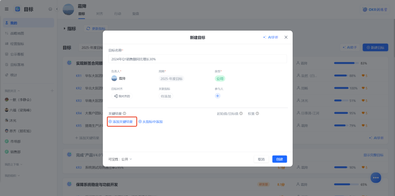Click objective icon beside 实现新签合同额

pyautogui.click(x=69, y=63)
